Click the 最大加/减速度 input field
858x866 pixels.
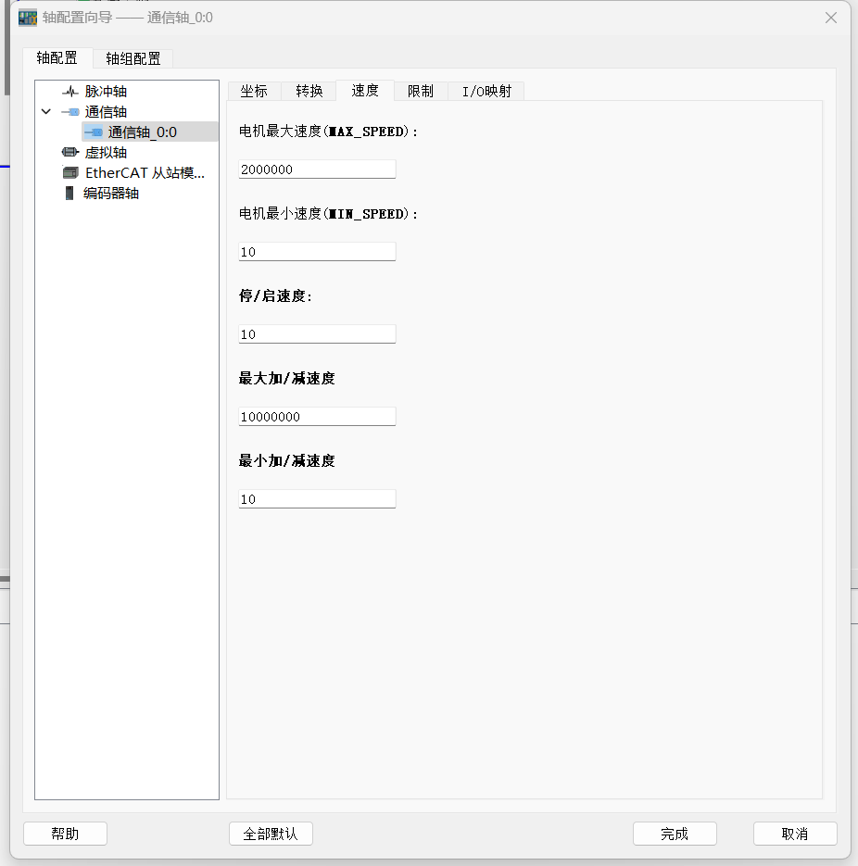pyautogui.click(x=317, y=417)
